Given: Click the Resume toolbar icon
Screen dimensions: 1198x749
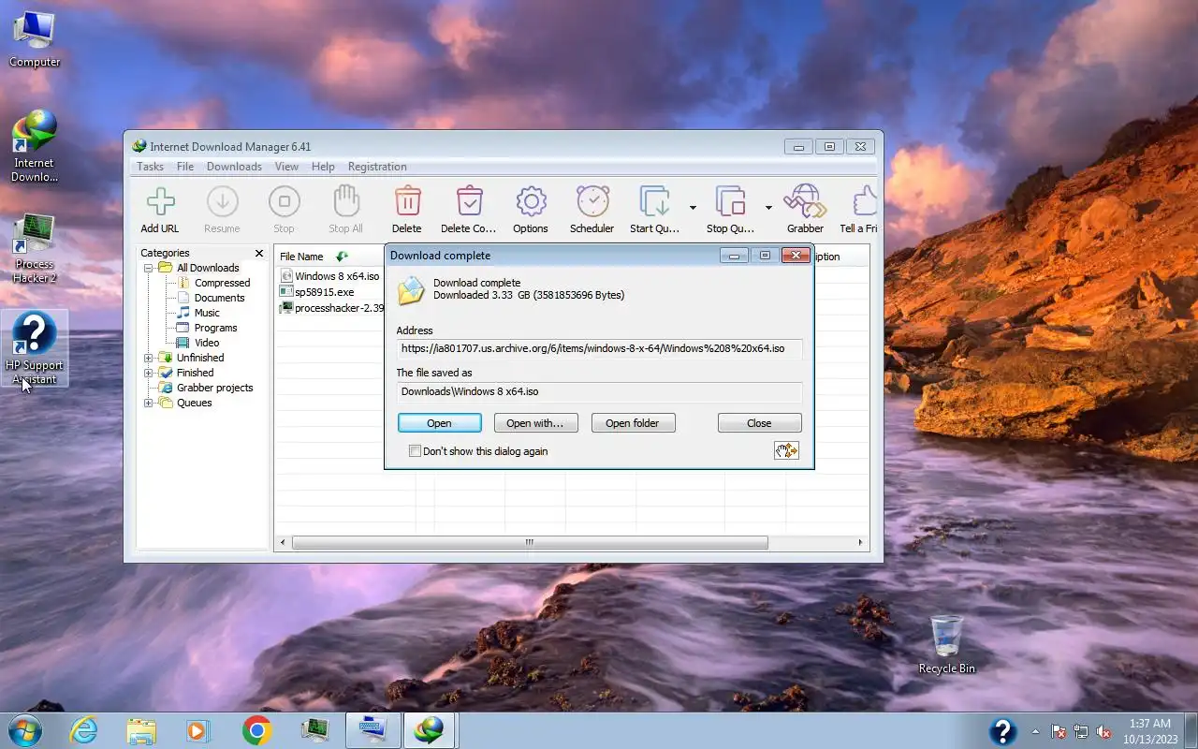Looking at the screenshot, I should tap(222, 209).
